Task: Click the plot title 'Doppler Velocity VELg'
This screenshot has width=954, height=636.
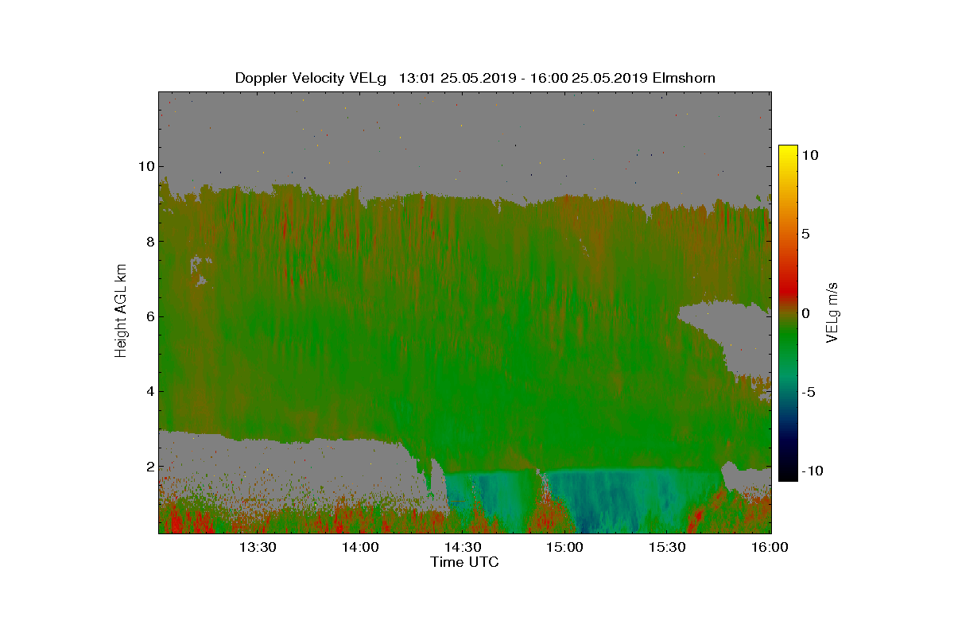Action: [x=311, y=78]
